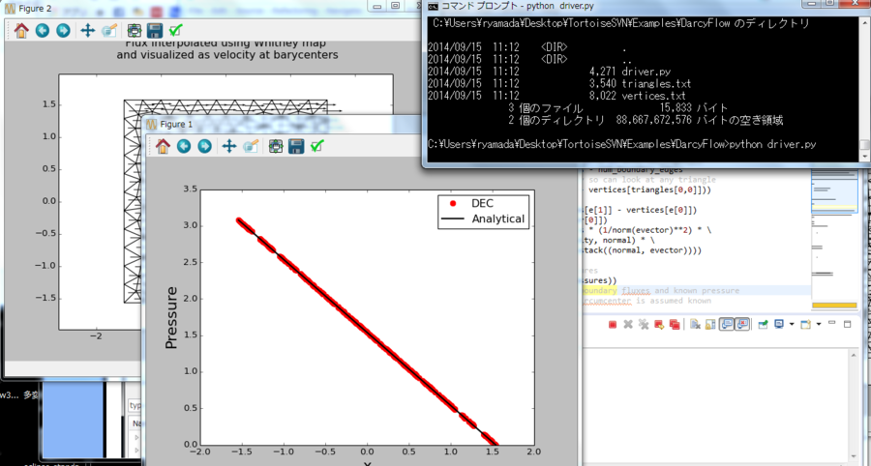Terminate the running process in Eclipse console
This screenshot has width=871, height=466.
[x=613, y=325]
